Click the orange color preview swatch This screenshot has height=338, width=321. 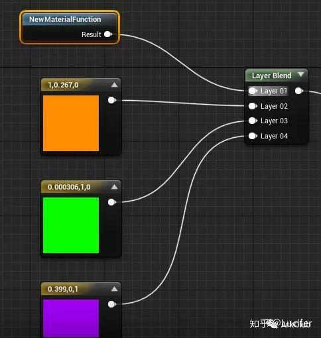click(71, 123)
